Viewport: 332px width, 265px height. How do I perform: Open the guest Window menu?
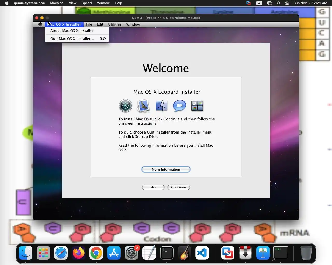133,24
